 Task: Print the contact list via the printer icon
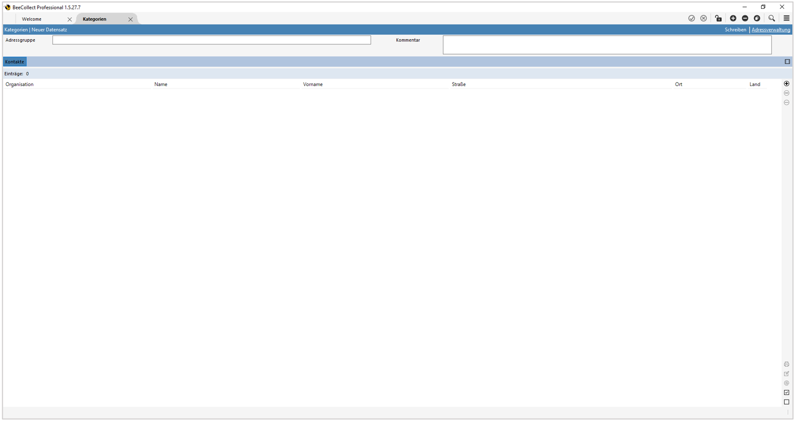tap(787, 364)
